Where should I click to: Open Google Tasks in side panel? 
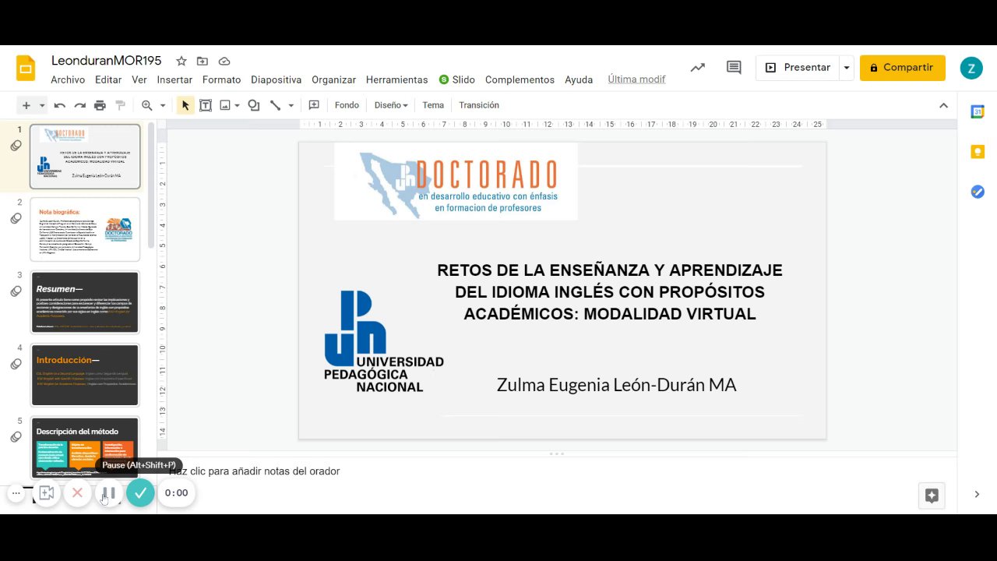[978, 192]
